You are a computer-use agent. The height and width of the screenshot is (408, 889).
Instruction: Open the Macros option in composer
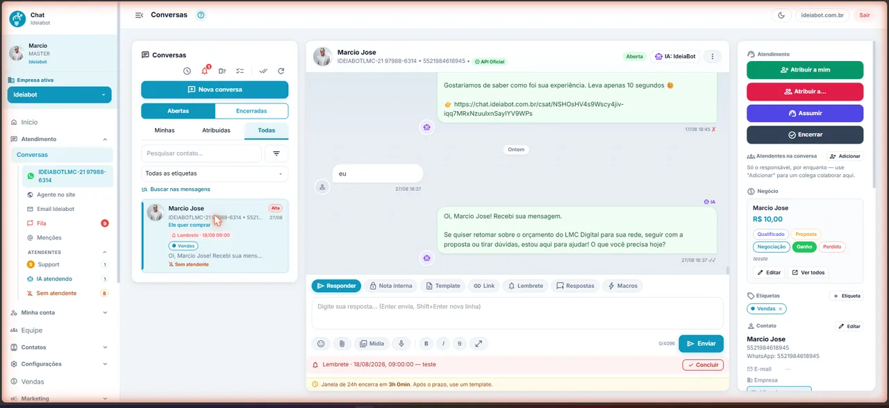click(x=622, y=286)
